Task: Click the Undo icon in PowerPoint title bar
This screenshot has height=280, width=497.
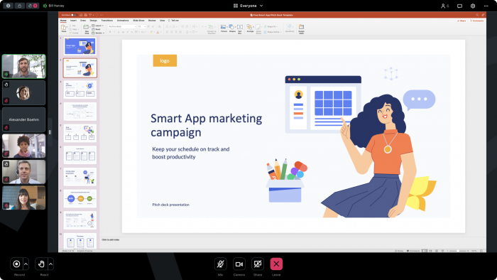Action: click(90, 15)
